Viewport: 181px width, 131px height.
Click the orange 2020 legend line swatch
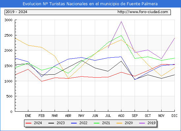(x=119, y=123)
